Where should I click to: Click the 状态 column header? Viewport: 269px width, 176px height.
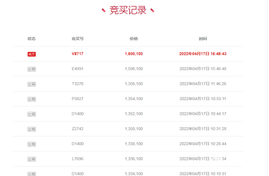[x=31, y=39]
